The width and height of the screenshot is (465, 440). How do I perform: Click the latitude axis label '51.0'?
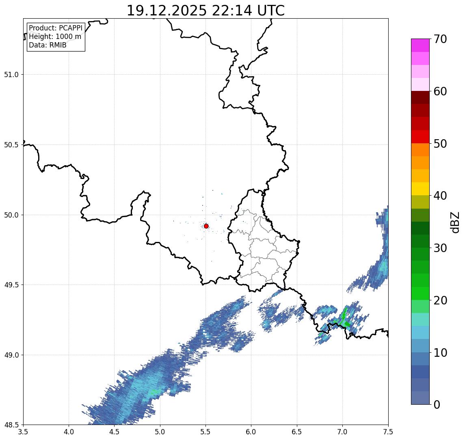[11, 75]
